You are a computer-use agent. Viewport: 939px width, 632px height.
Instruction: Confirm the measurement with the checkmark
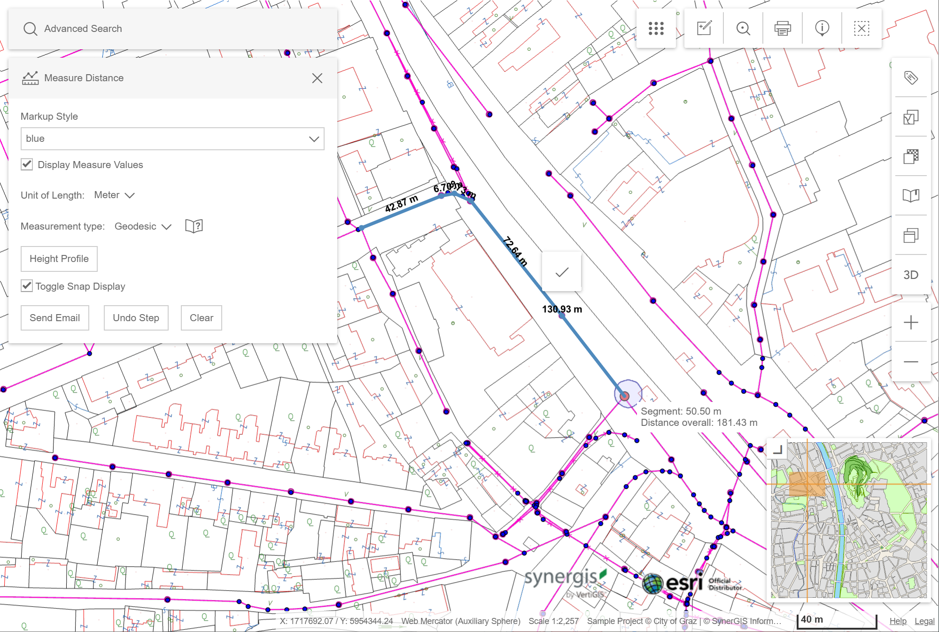(562, 270)
